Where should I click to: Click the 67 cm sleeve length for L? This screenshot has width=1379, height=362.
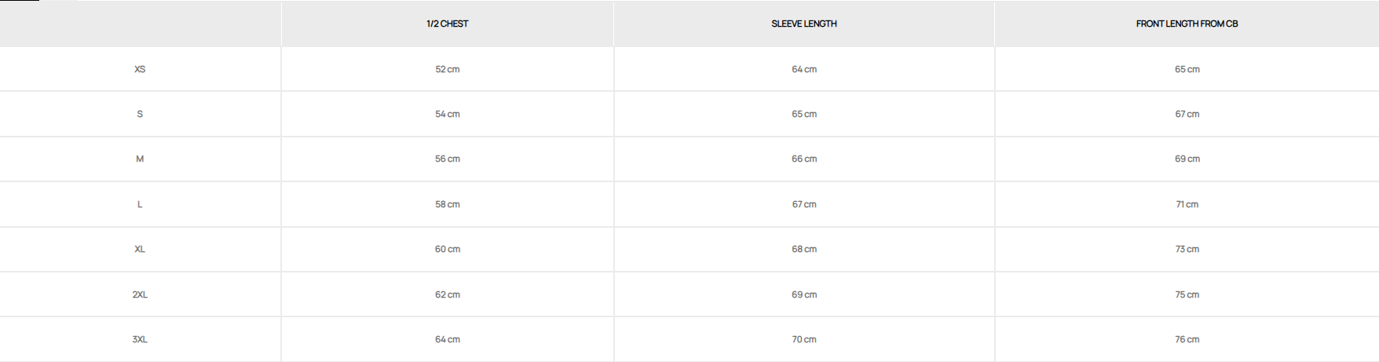[804, 204]
